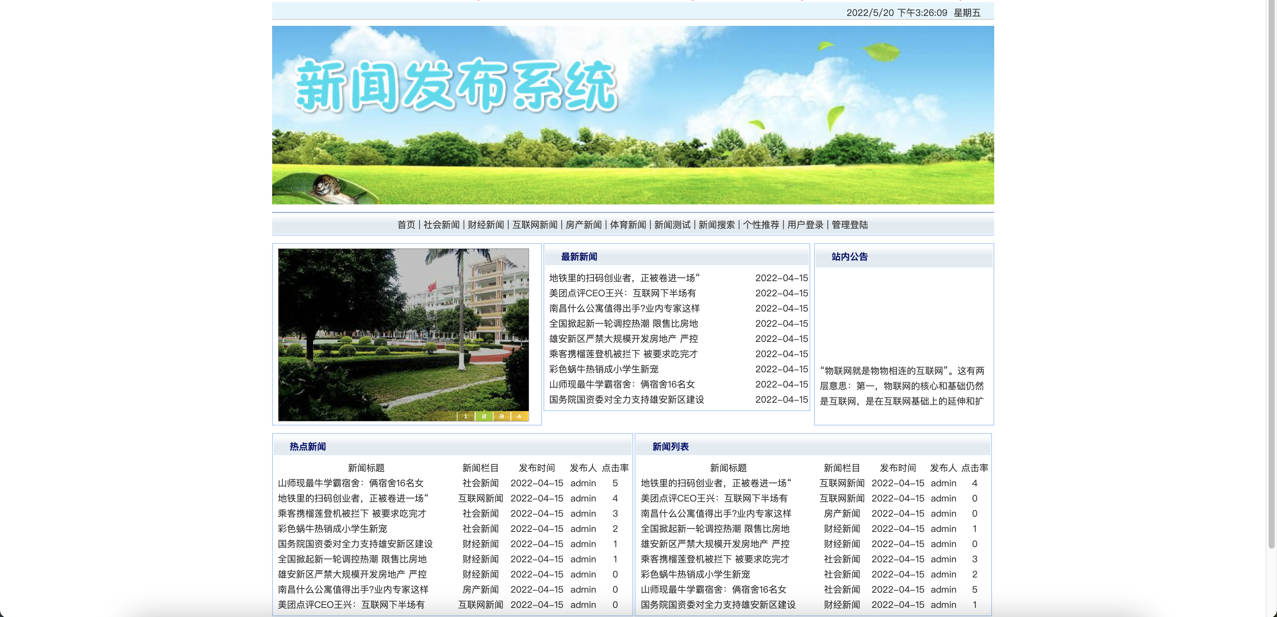Open latest news 南昌什么公寓值得出手
This screenshot has height=617, width=1277.
(x=624, y=308)
